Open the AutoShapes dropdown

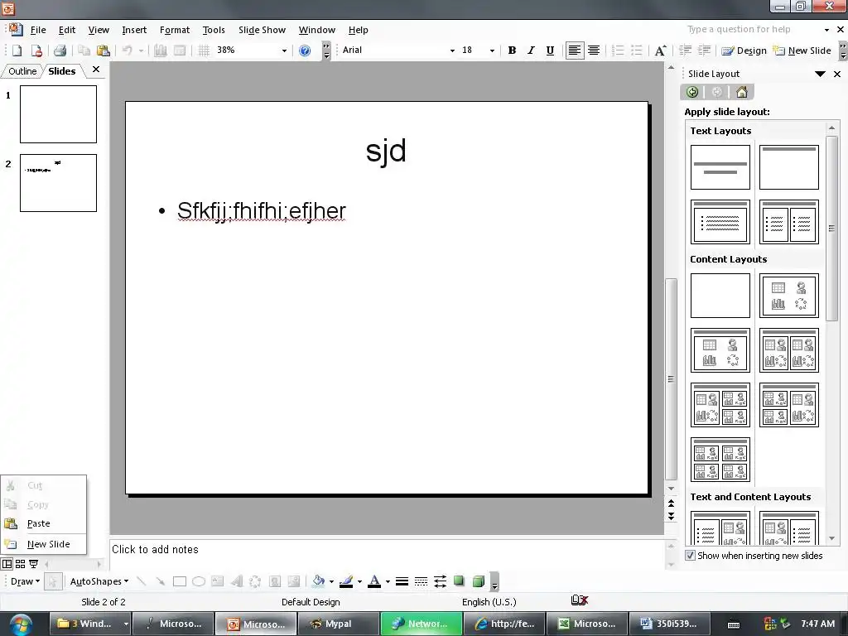(x=99, y=581)
